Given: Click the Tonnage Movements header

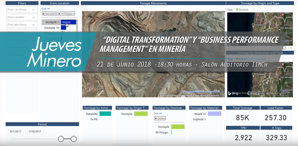Looking at the screenshot, I should (153, 3).
